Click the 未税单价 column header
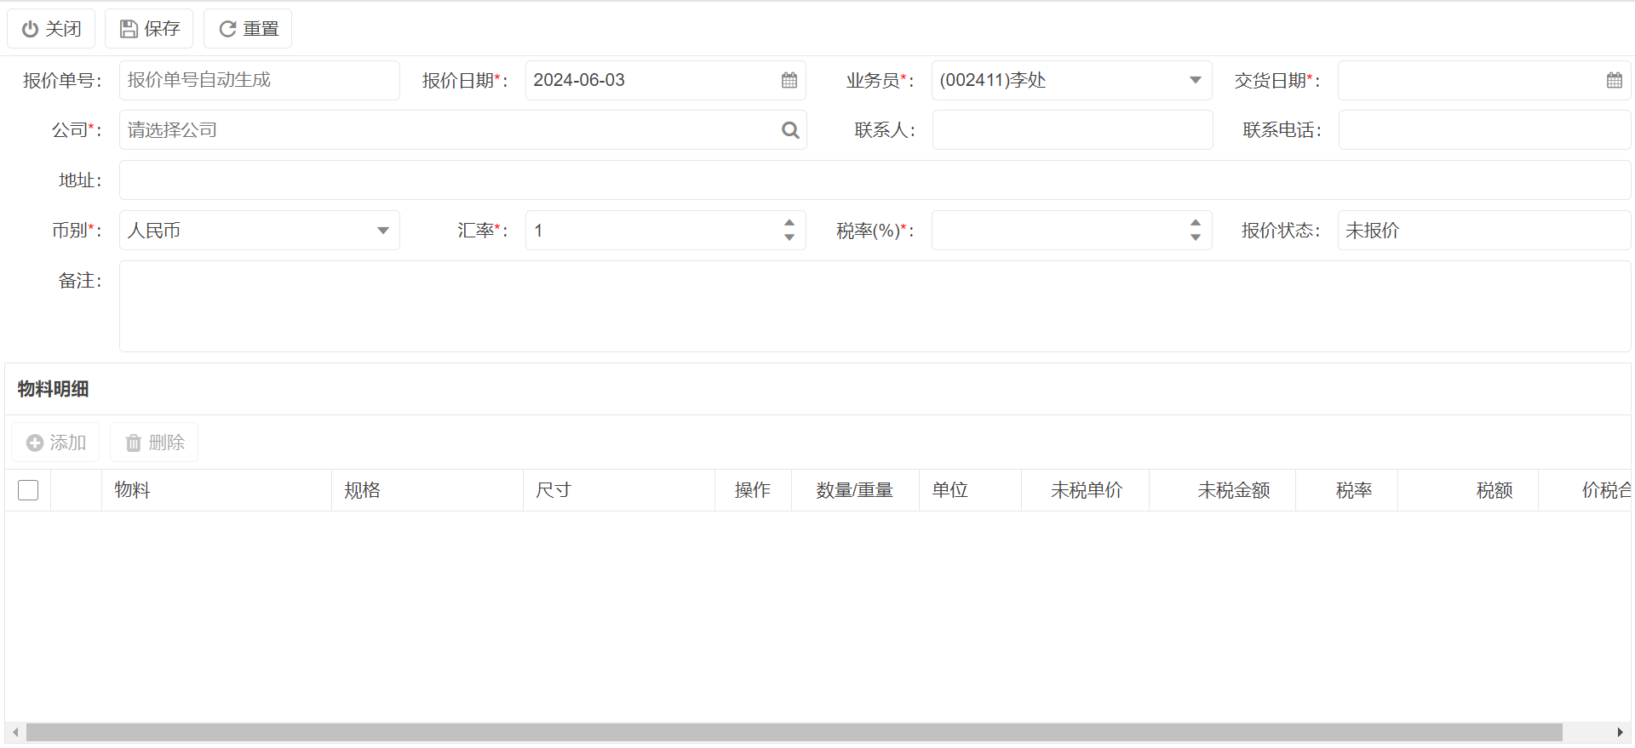1635x748 pixels. pos(1085,490)
